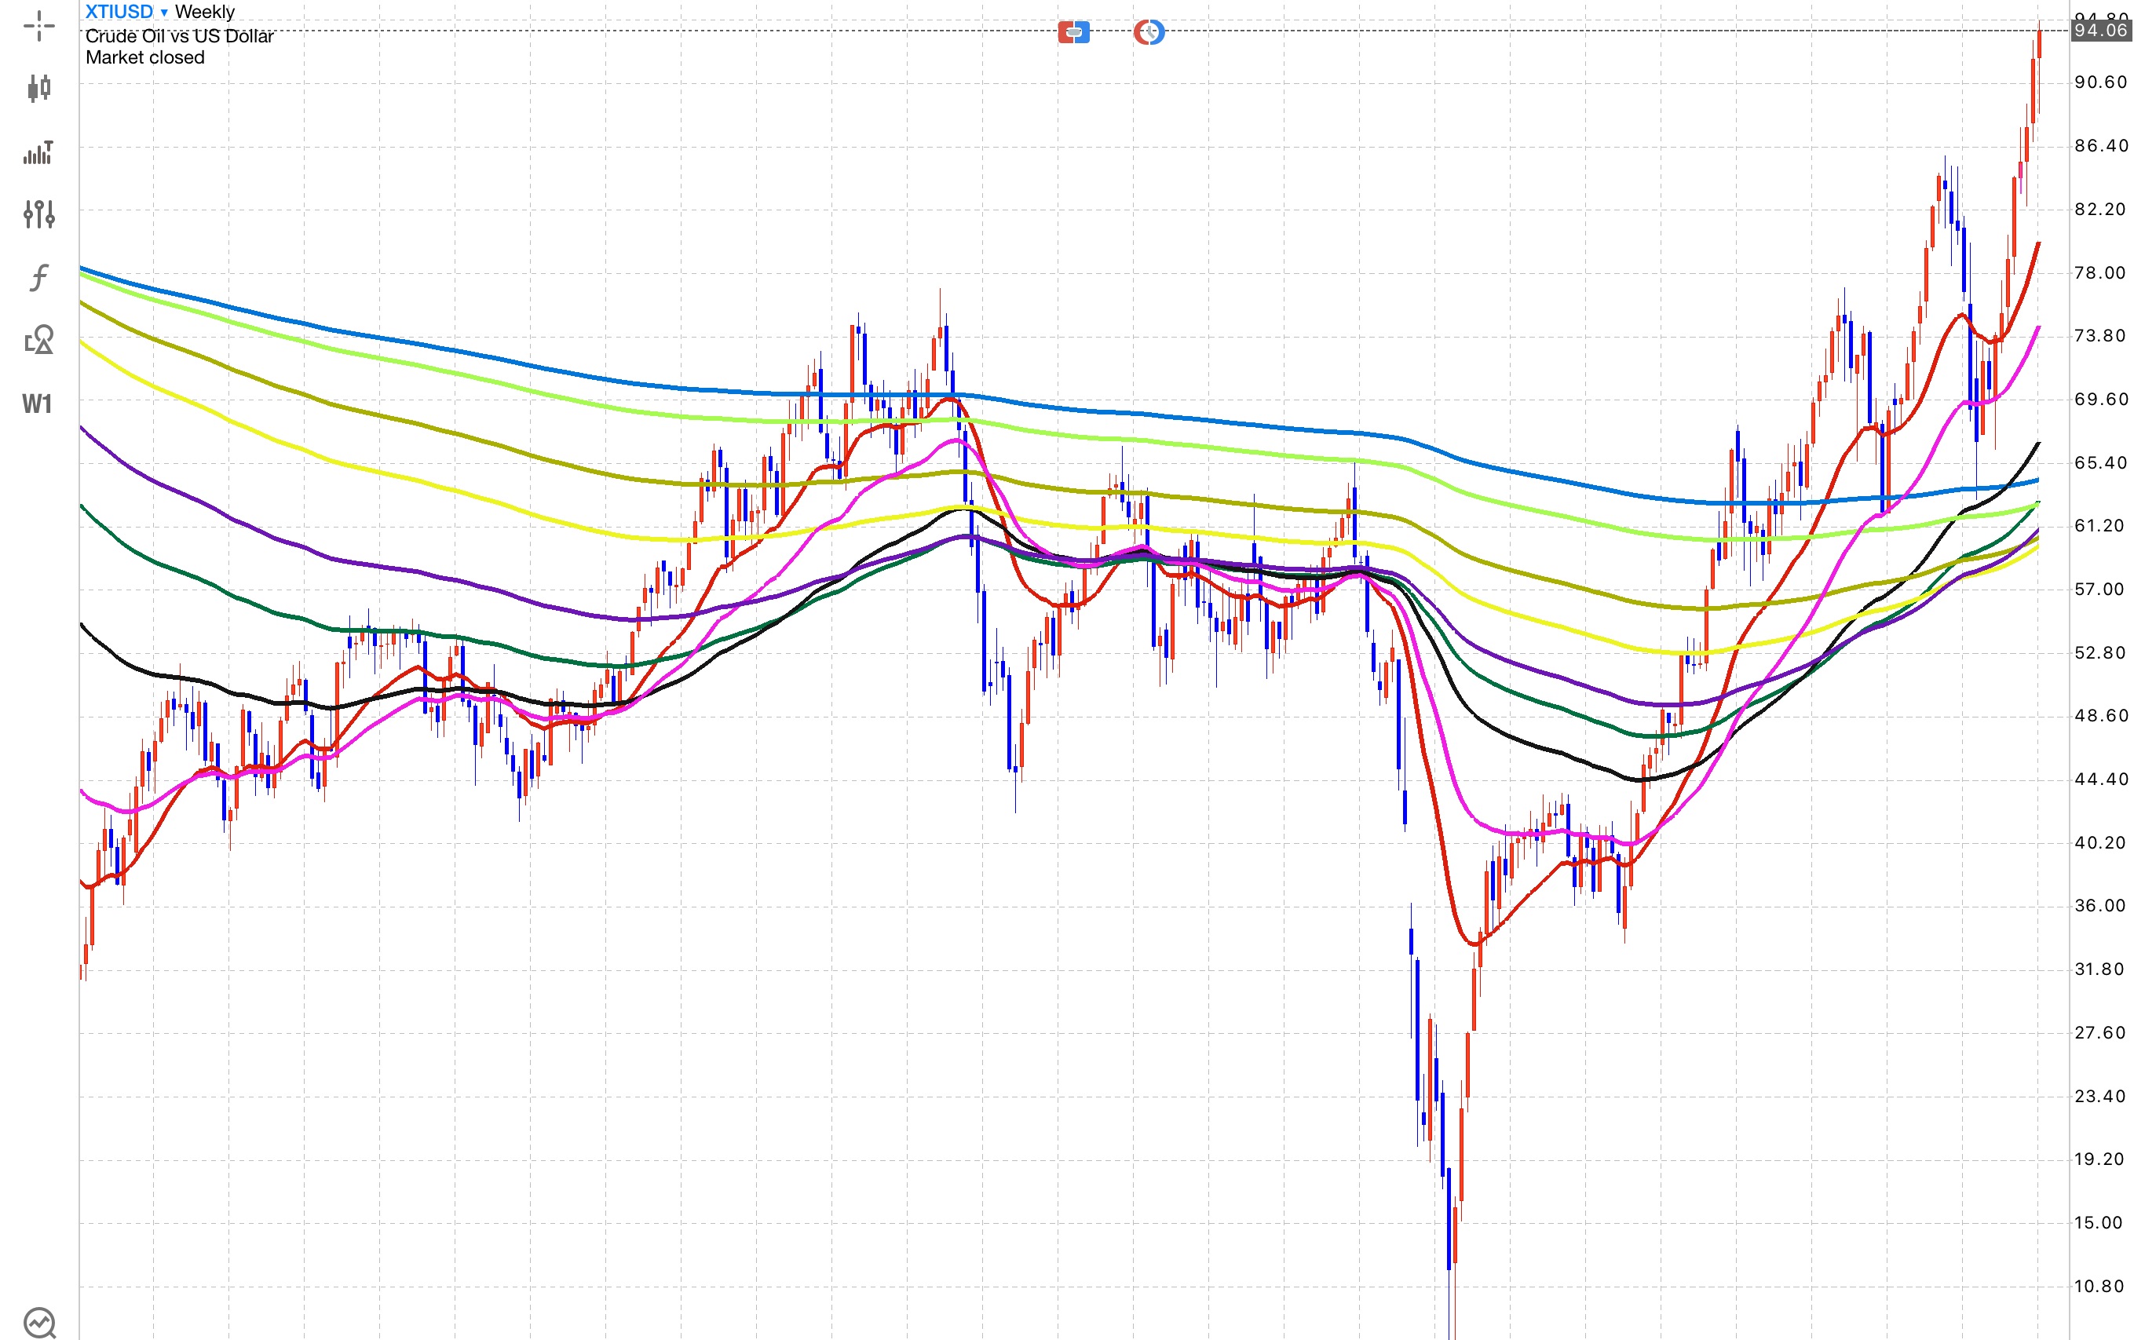Viewport: 2145px width, 1340px height.
Task: Select the crosshair cursor tool
Action: [39, 26]
